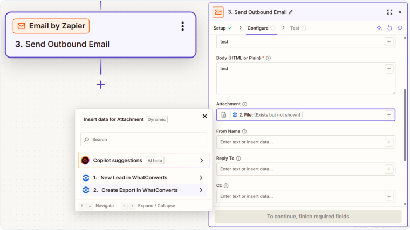410x230 pixels.
Task: Click the AI beta badge
Action: (x=155, y=161)
